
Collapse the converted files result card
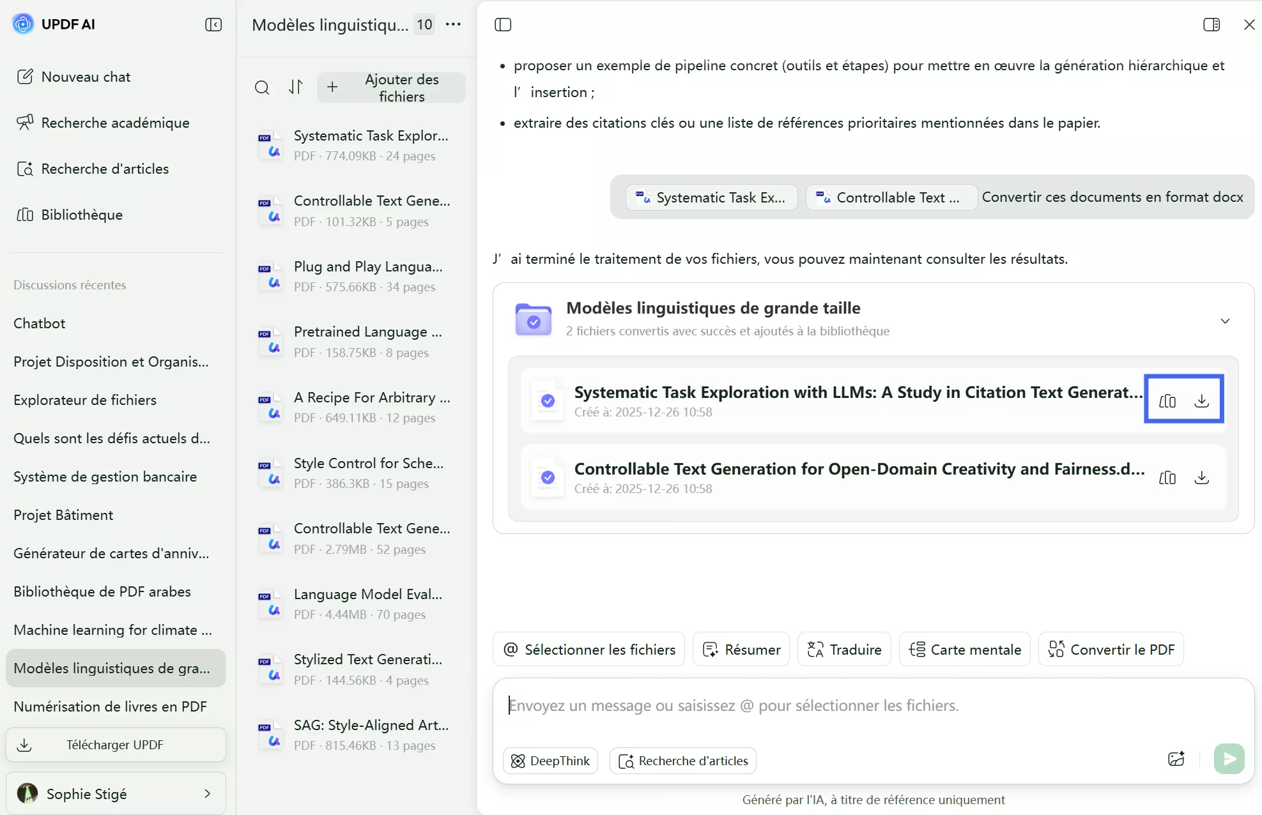(x=1225, y=321)
